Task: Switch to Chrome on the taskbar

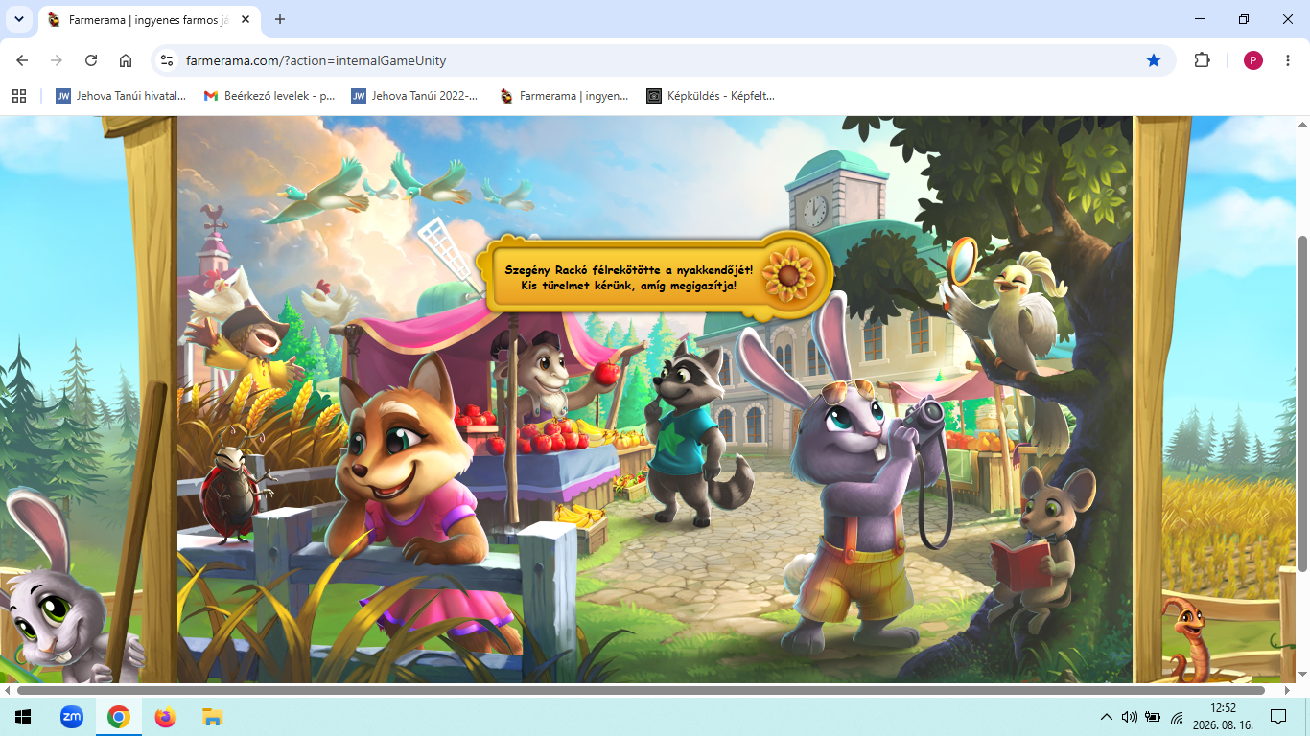Action: 119,717
